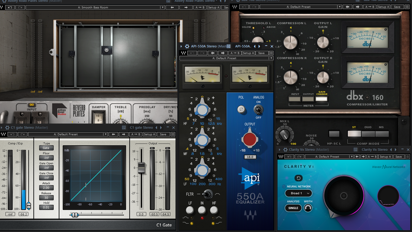The height and width of the screenshot is (232, 412).
Task: Toggle the IN filter button on the API-550A
Action: 201,210
